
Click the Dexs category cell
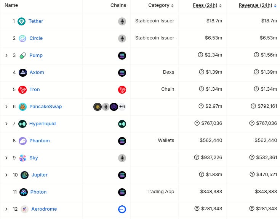click(168, 72)
